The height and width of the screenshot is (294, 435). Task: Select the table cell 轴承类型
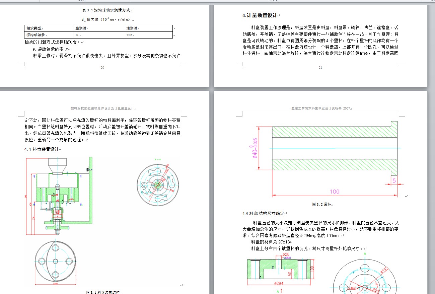(x=49, y=28)
